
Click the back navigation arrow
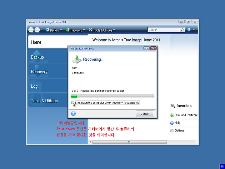[x=31, y=30]
